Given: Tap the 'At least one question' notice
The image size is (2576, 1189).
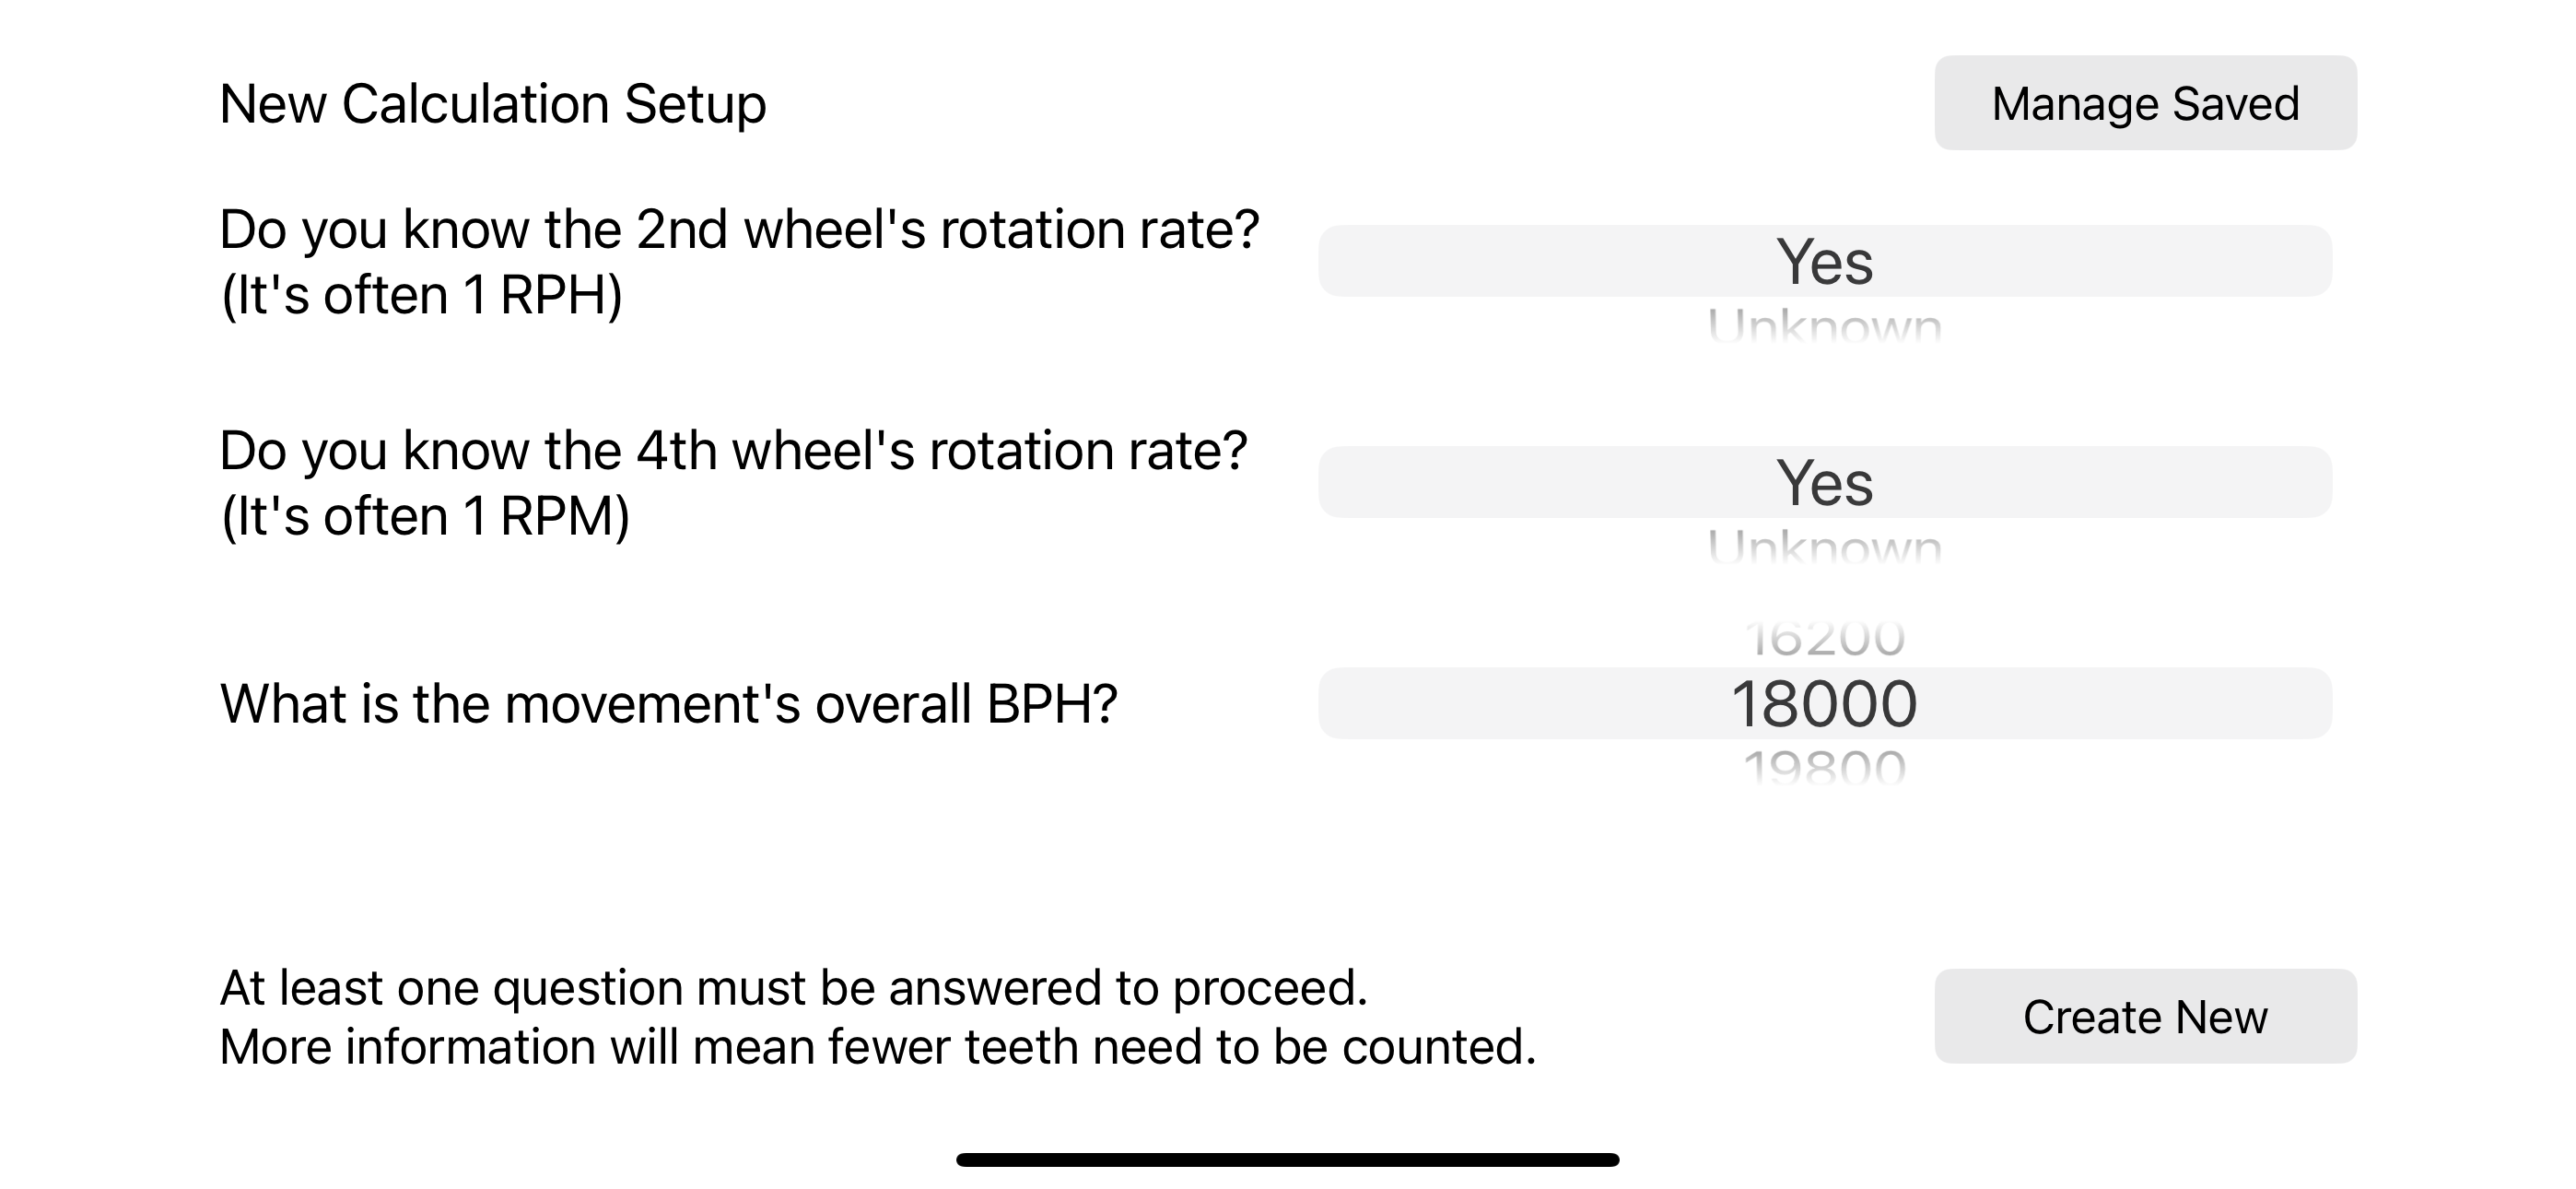Looking at the screenshot, I should click(x=794, y=988).
